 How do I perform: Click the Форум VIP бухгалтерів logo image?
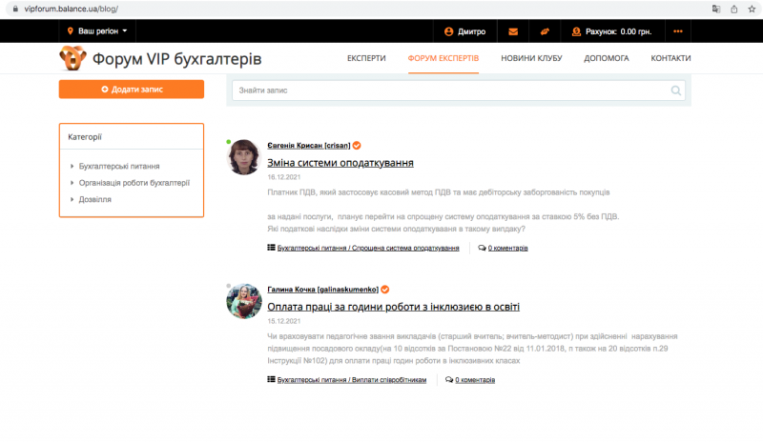click(73, 58)
